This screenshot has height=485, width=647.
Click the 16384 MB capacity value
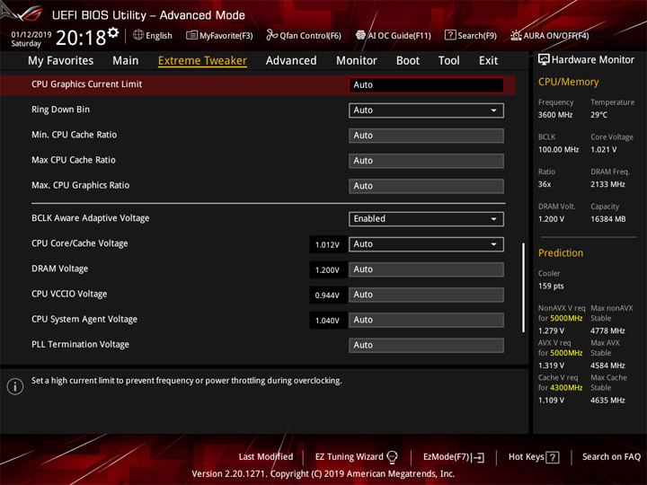point(607,219)
